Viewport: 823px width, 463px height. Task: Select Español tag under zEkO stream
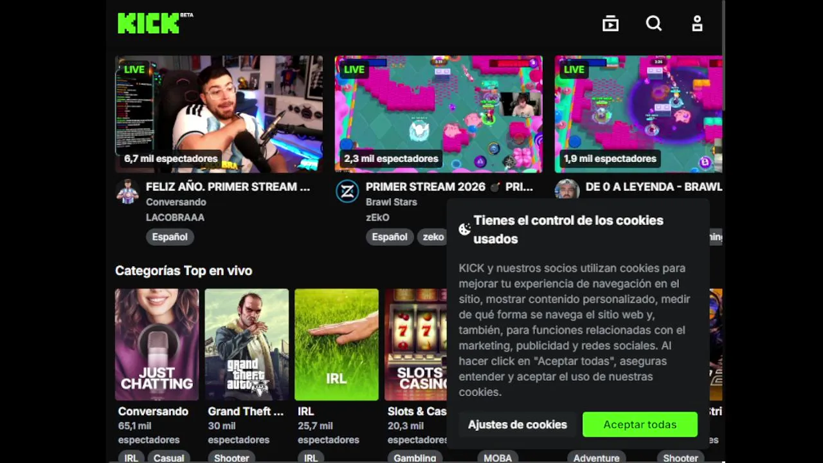(390, 237)
